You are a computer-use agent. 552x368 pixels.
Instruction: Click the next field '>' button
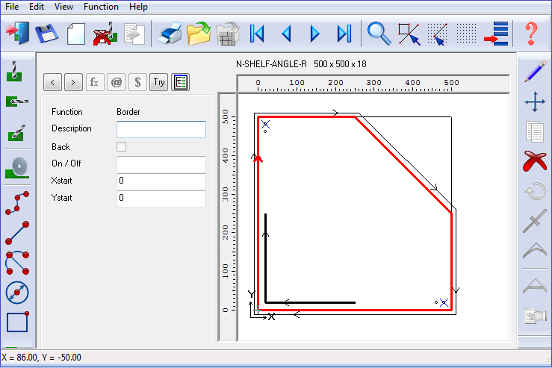[74, 82]
